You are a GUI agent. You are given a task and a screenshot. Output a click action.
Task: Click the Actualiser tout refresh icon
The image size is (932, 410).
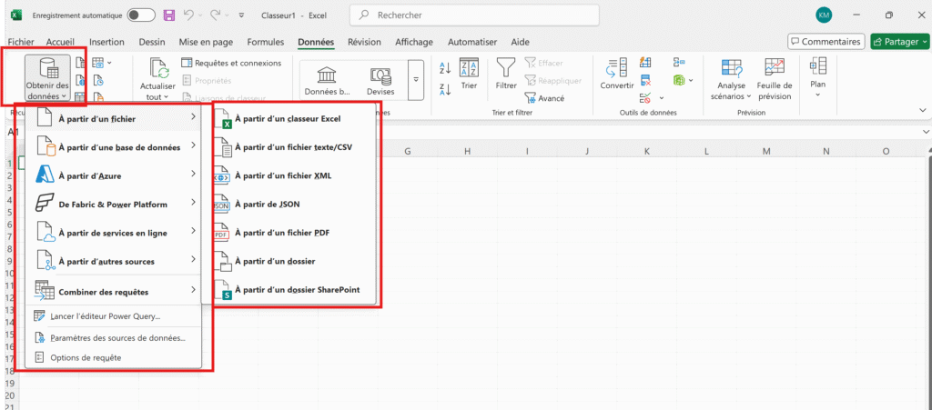click(x=158, y=69)
